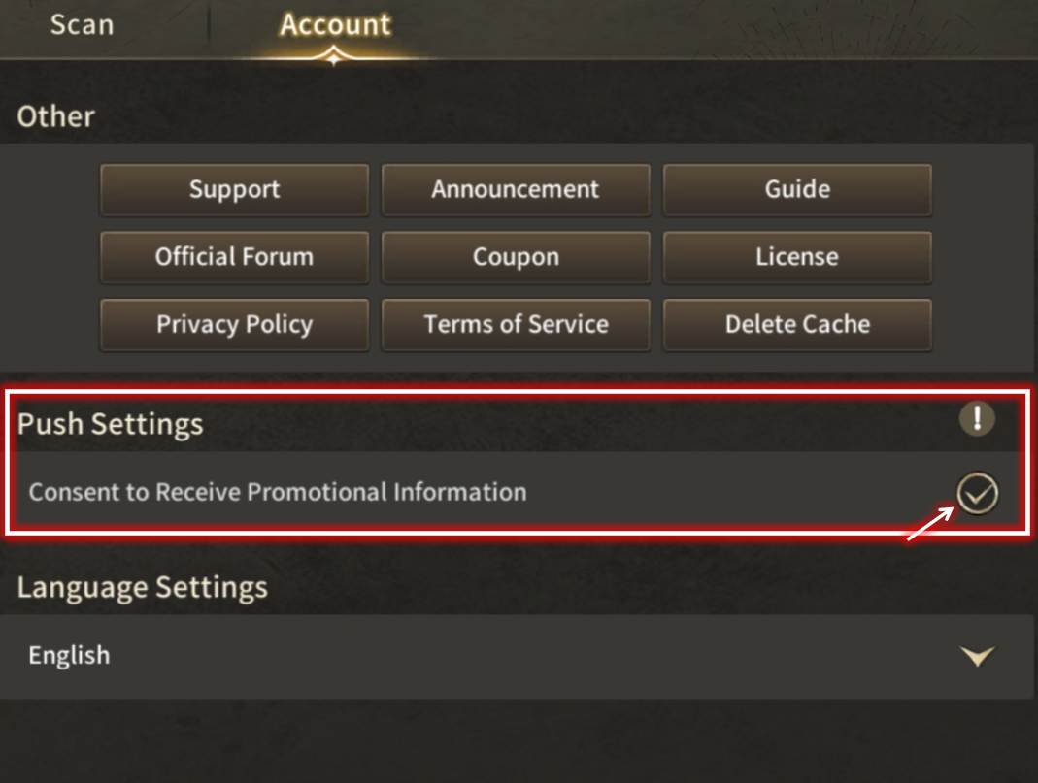
Task: Open the Guide
Action: point(797,190)
